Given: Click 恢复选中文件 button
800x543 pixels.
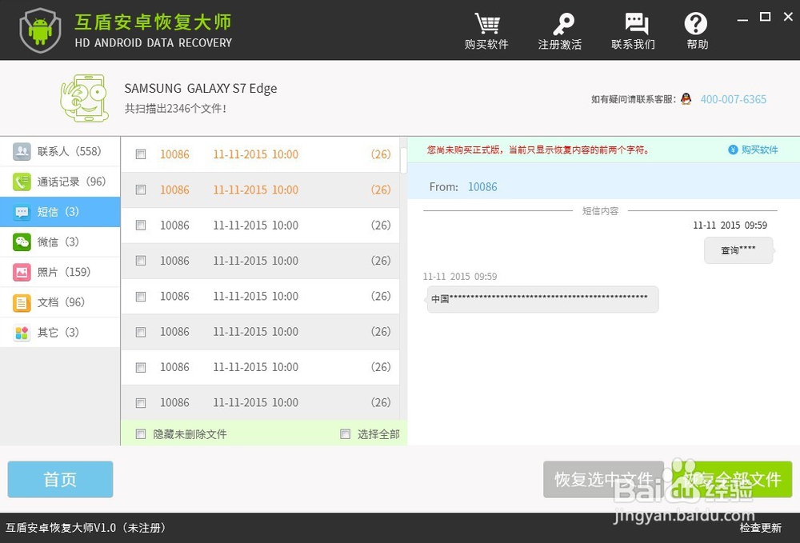Looking at the screenshot, I should pos(603,479).
